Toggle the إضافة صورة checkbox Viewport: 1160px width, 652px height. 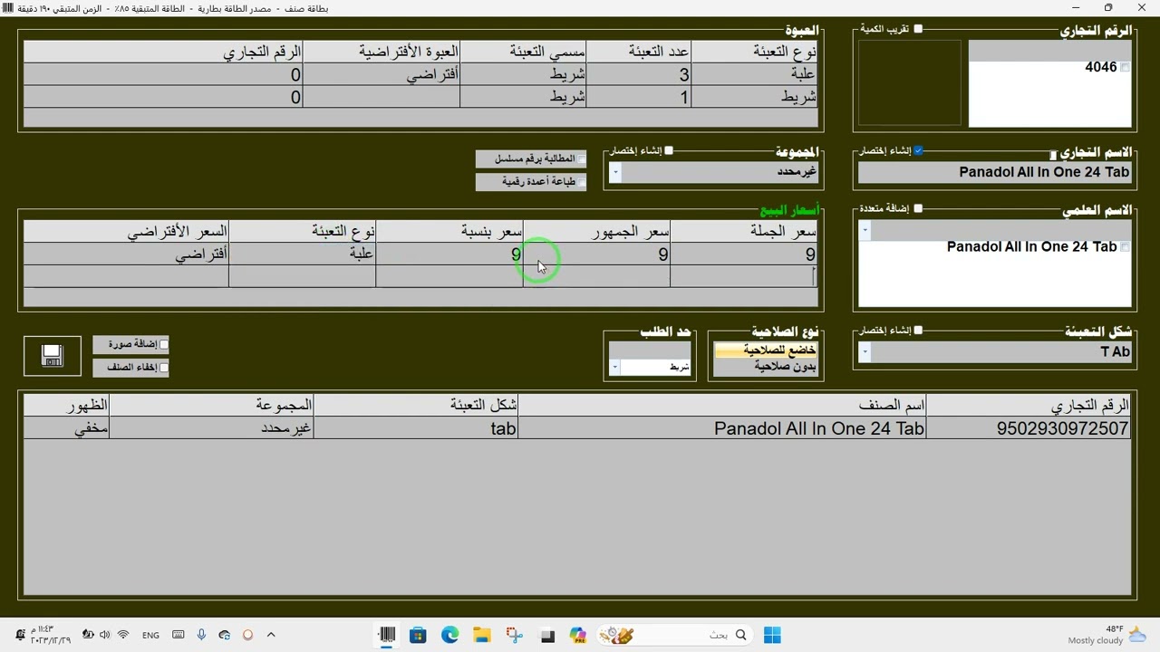pos(164,345)
